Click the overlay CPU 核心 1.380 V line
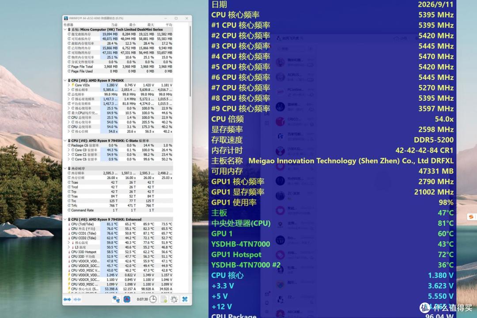477x318 pixels. (x=333, y=275)
